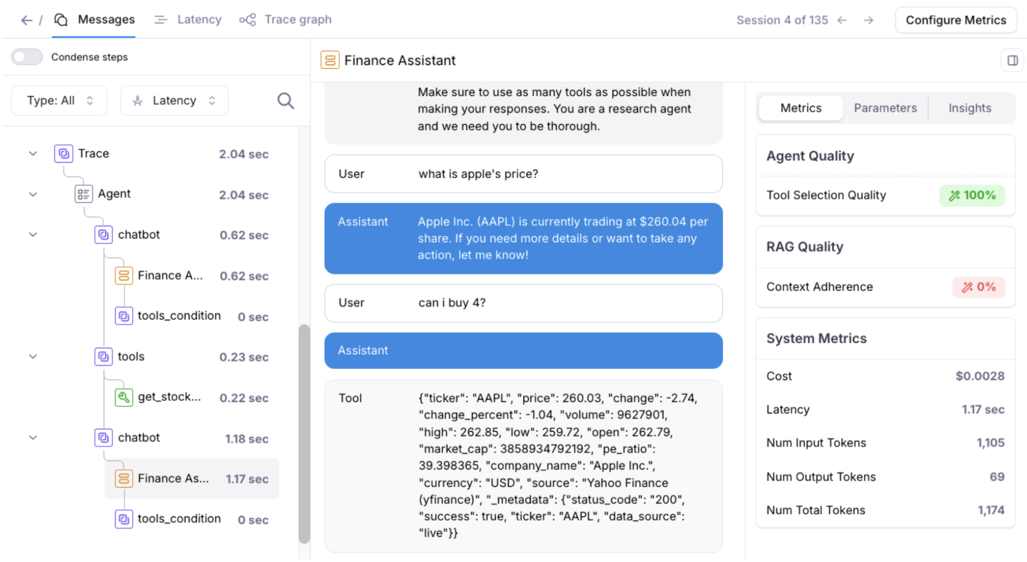Screen dimensions: 1027x562
Task: Open the Type: All filter dropdown
Action: pyautogui.click(x=59, y=100)
